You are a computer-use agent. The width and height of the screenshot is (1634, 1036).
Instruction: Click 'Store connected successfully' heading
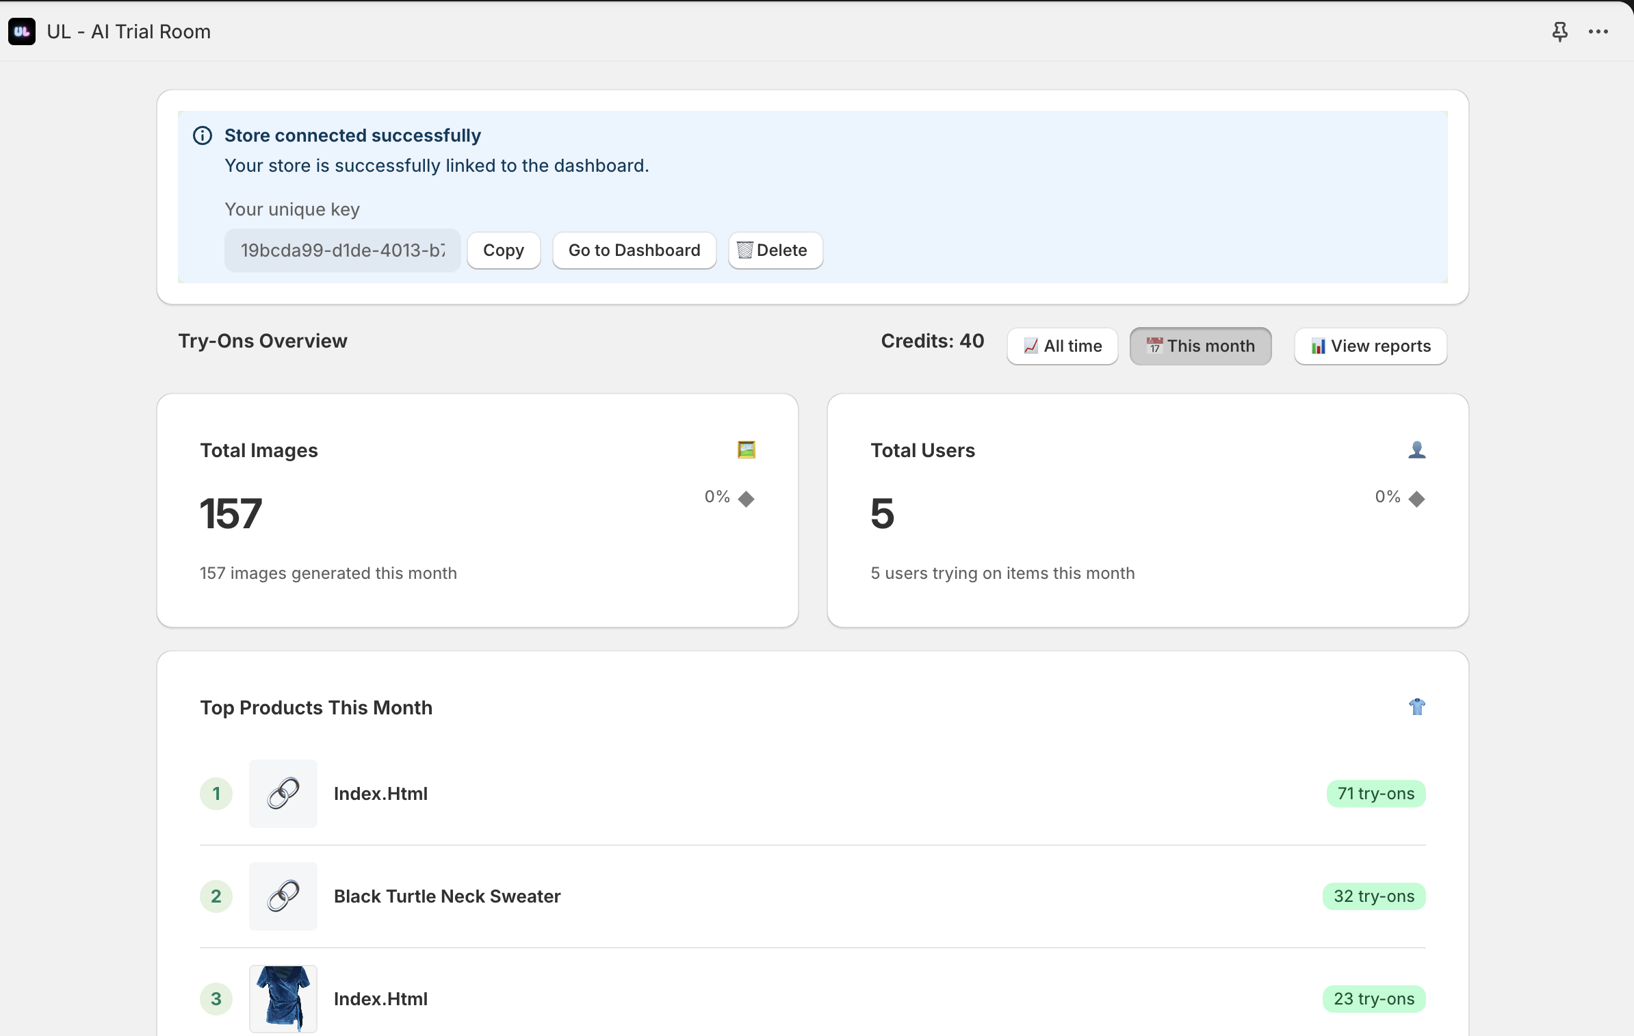(352, 135)
